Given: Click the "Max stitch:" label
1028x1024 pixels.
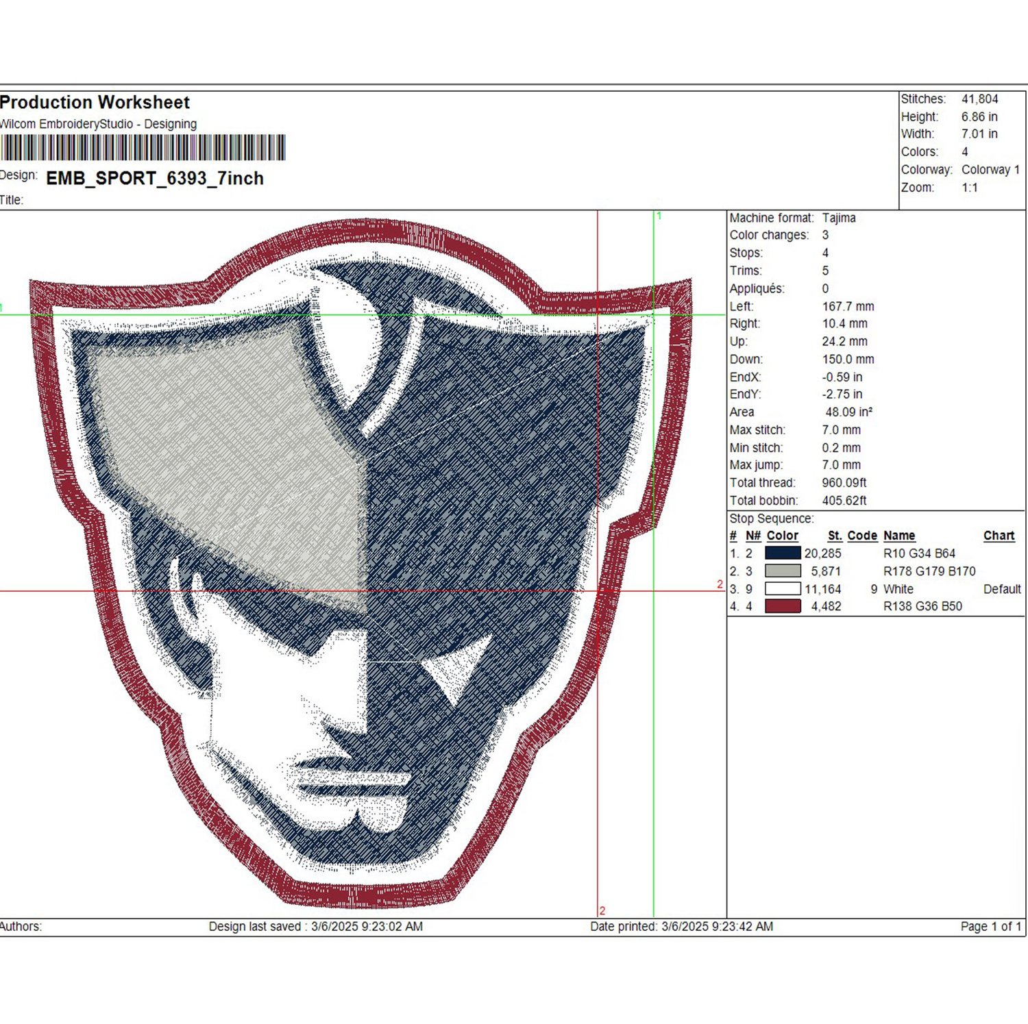Looking at the screenshot, I should pyautogui.click(x=757, y=430).
